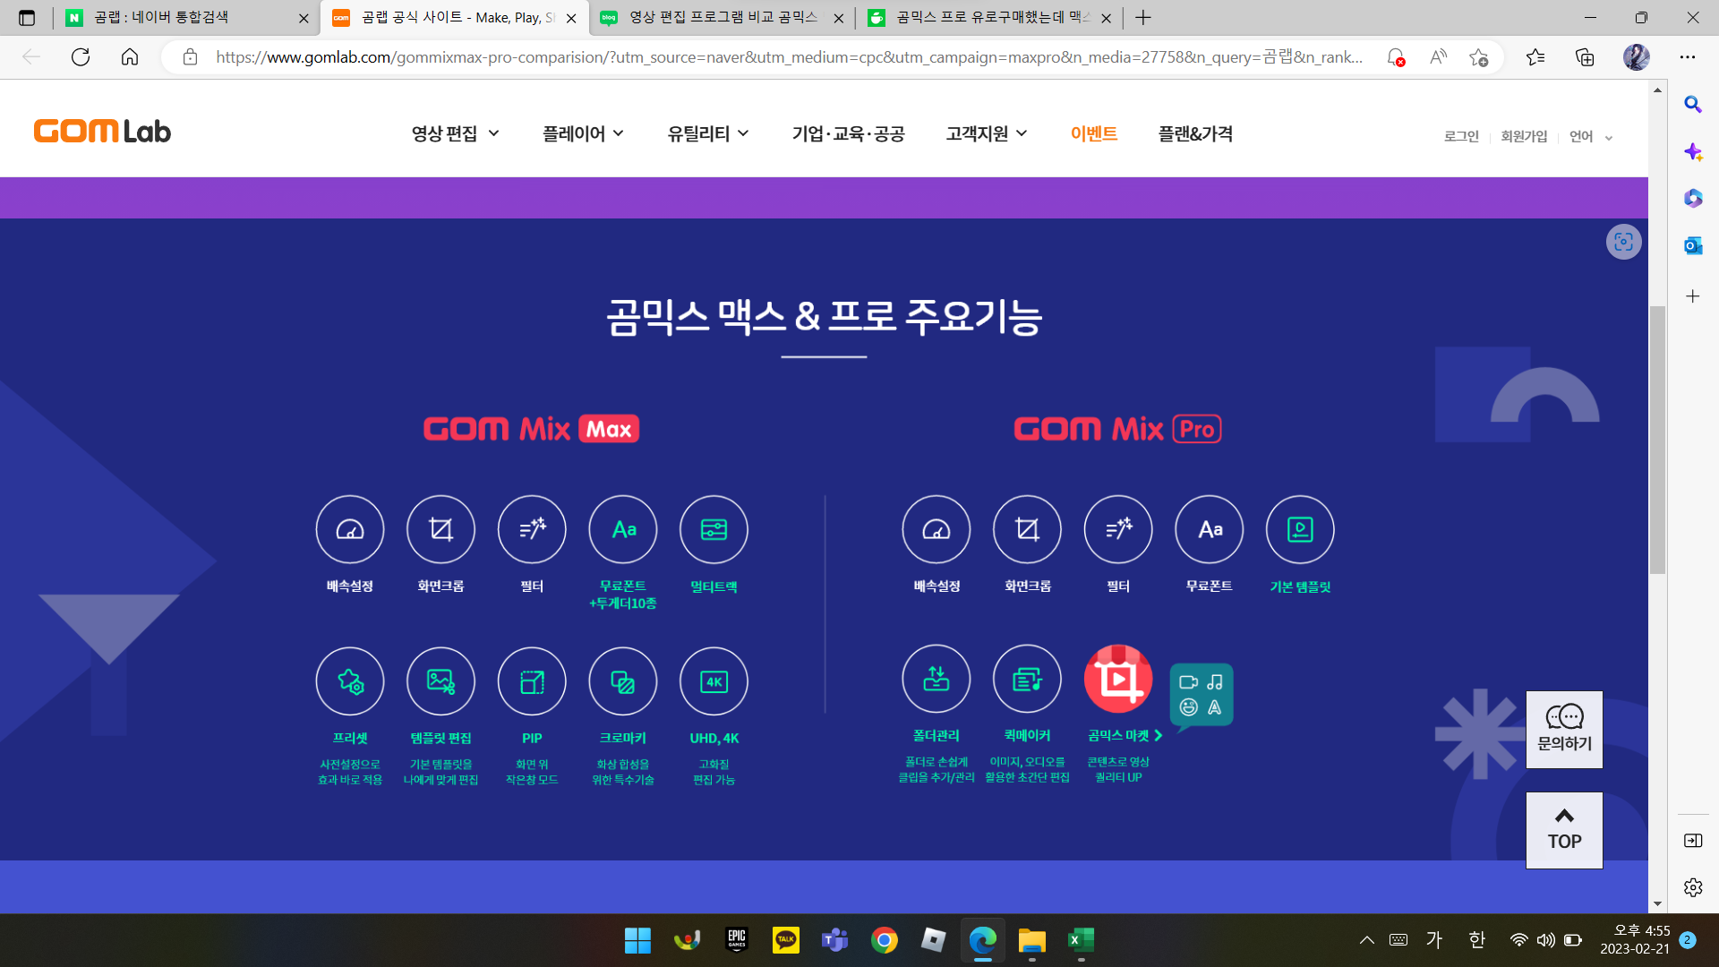Click the UHD, 4K icon
The width and height of the screenshot is (1719, 967).
pyautogui.click(x=714, y=681)
